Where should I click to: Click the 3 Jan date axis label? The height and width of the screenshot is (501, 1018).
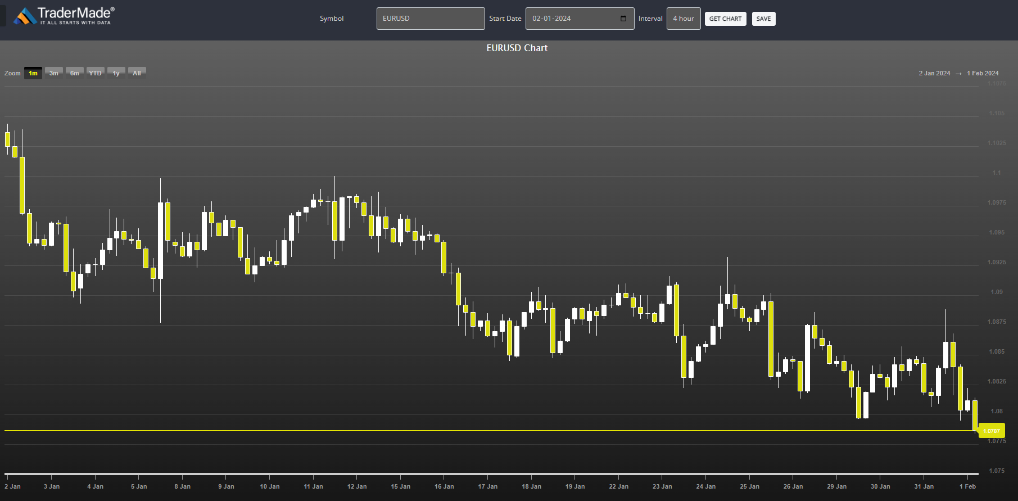click(x=52, y=486)
